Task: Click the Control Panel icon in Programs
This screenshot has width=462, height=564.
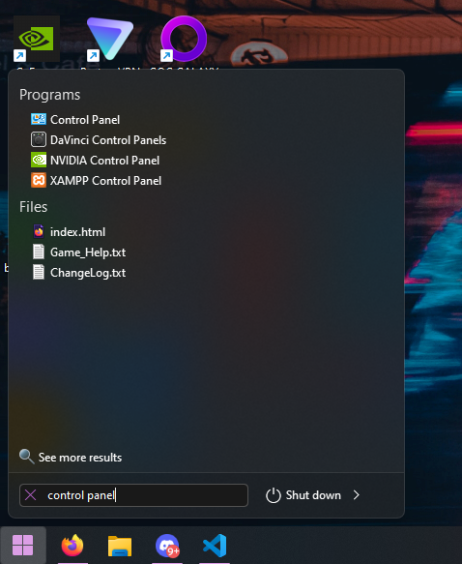Action: pos(39,119)
